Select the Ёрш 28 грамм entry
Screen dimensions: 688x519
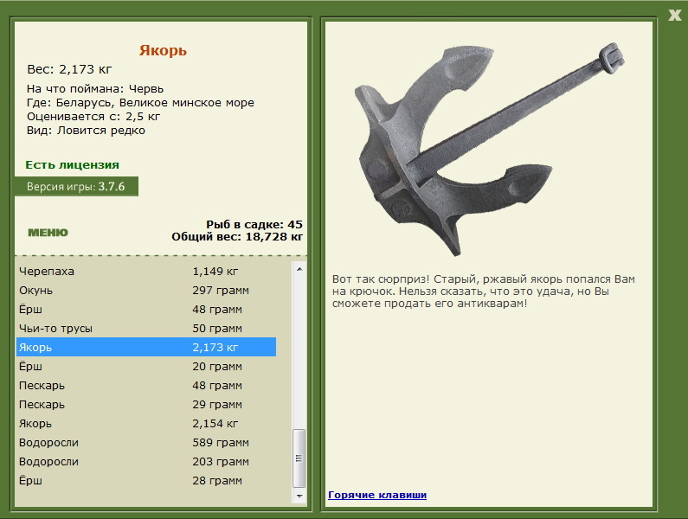click(146, 480)
